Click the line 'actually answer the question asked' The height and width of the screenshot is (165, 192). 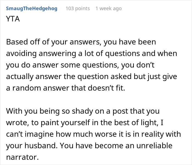point(92,77)
